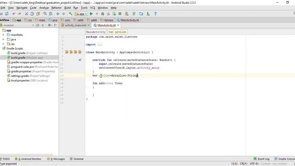
Task: Expand the manifests folder
Action: coord(3,35)
